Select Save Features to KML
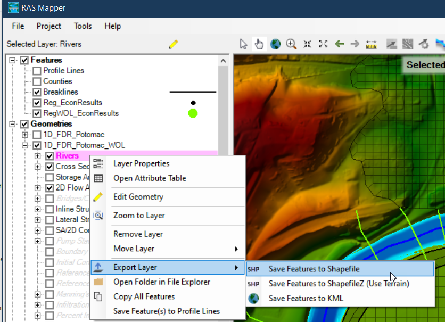Screen dimensions: 445x322 tap(306, 298)
